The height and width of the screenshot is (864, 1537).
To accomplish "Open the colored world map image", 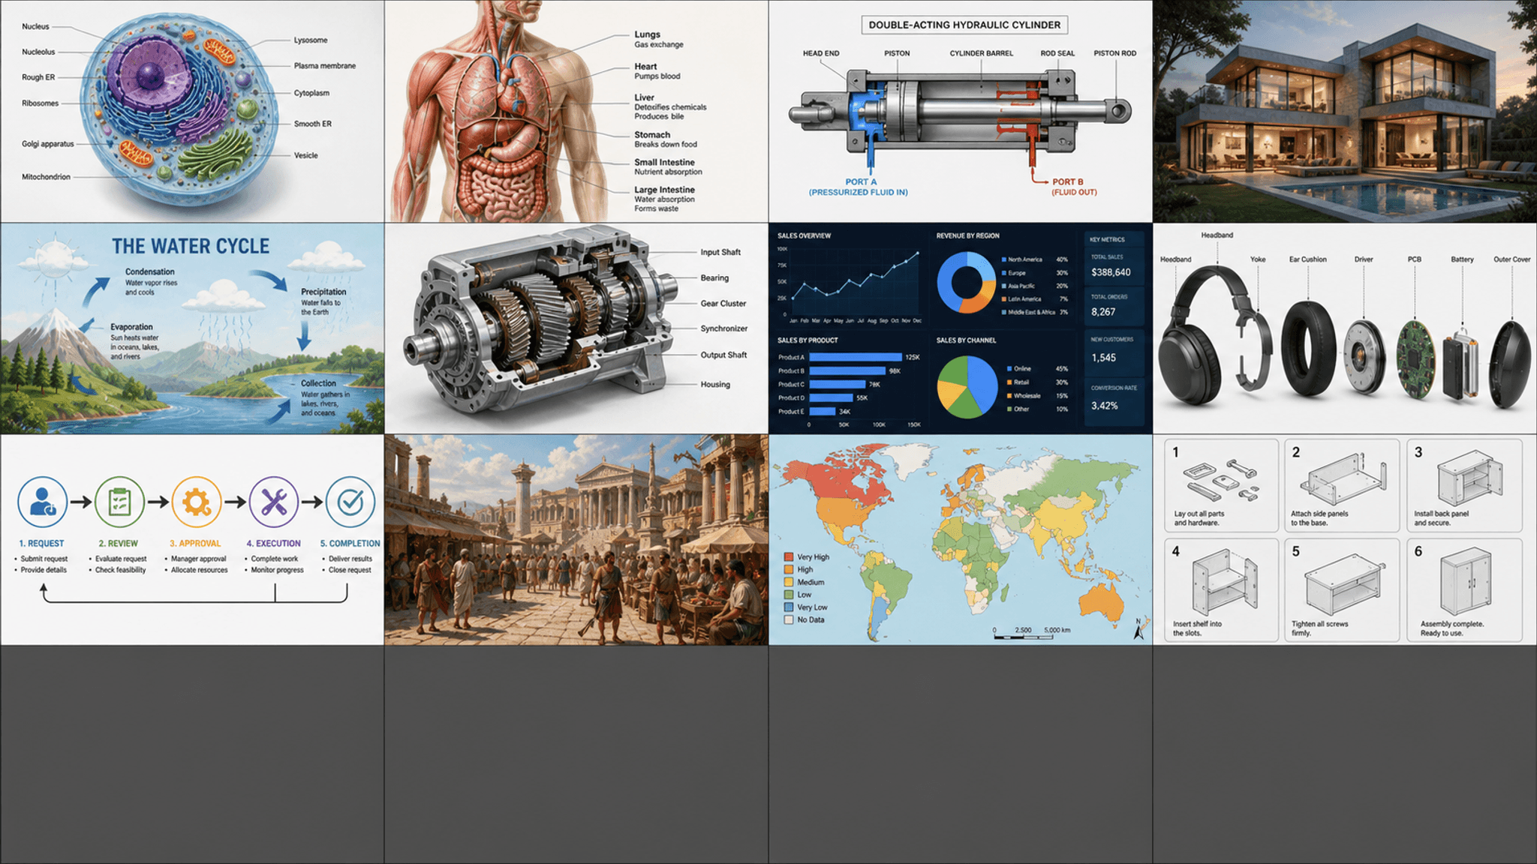I will coord(961,540).
